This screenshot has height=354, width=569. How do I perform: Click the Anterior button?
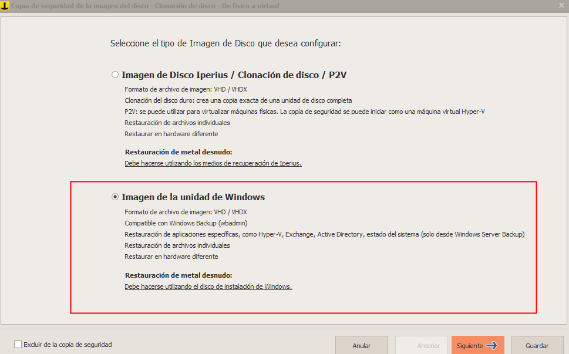[421, 345]
